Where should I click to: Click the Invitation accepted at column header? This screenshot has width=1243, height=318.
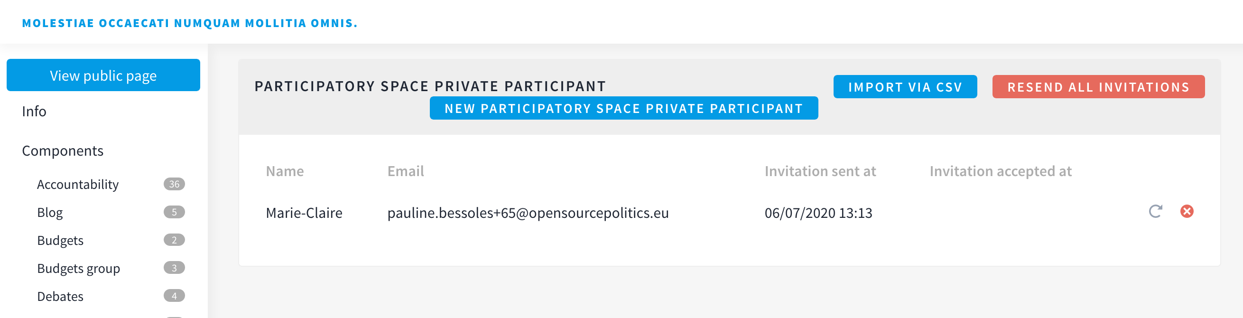click(1000, 171)
